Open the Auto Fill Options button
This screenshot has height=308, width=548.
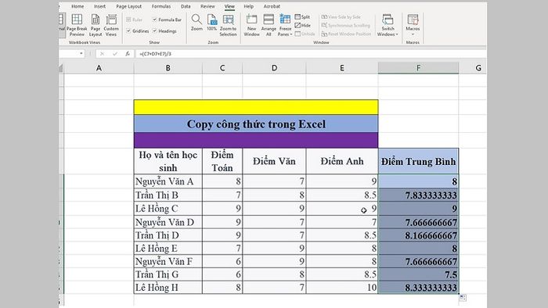[463, 298]
